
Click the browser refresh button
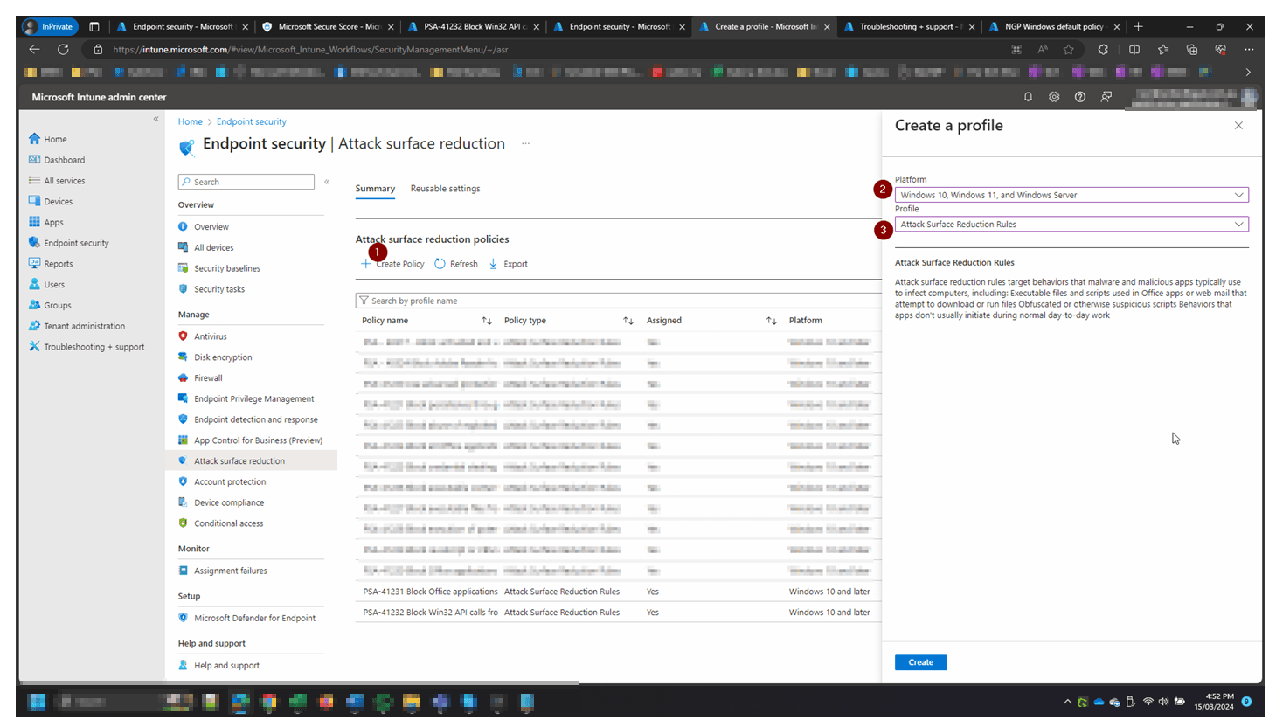point(63,50)
